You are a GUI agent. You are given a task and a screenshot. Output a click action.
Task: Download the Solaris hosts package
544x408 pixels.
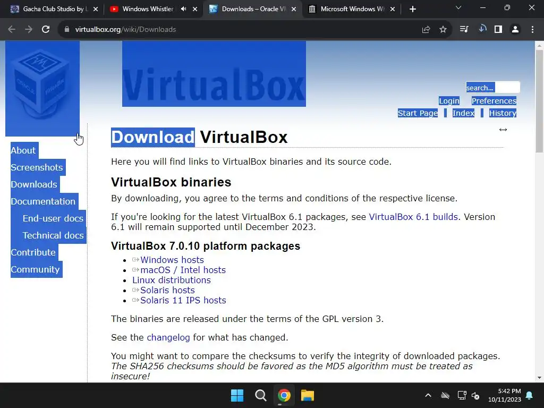[x=167, y=290]
